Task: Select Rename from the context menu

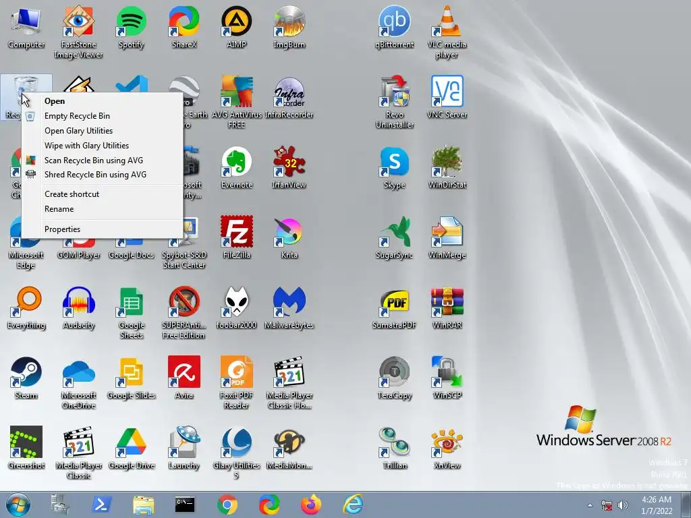Action: click(x=103, y=209)
